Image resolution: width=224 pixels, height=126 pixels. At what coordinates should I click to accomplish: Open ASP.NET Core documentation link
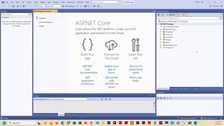tap(89, 69)
